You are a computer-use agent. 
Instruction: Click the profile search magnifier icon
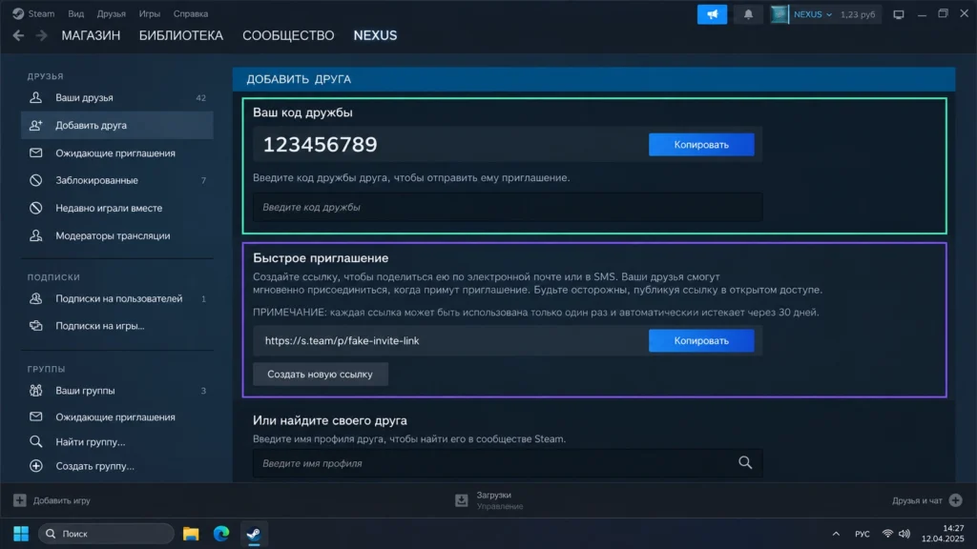click(x=744, y=462)
